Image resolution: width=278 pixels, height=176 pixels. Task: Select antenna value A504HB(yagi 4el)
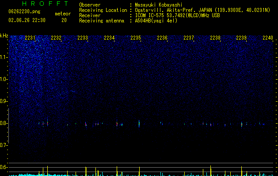click(156, 21)
